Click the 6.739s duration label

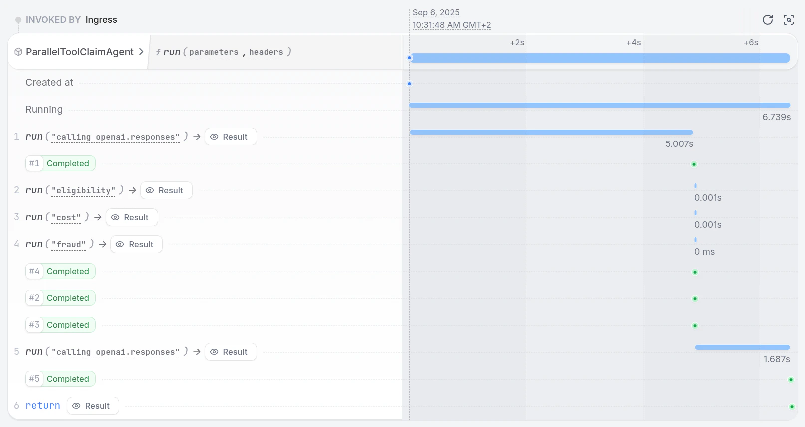click(x=777, y=117)
